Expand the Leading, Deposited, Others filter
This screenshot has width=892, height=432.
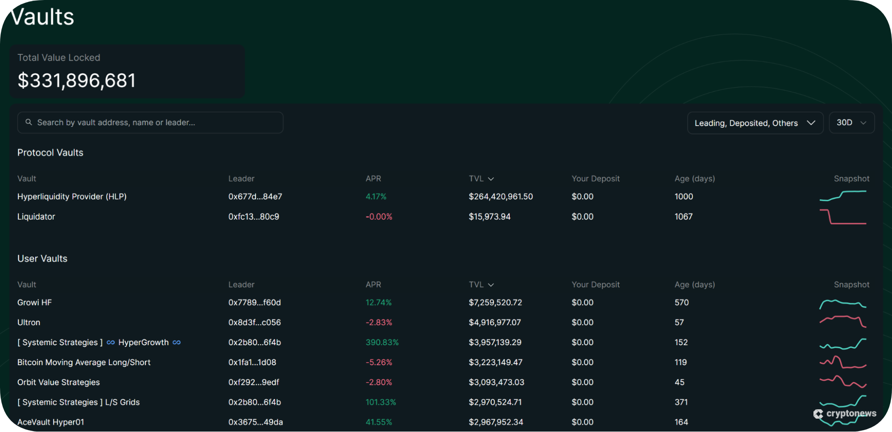pos(755,123)
